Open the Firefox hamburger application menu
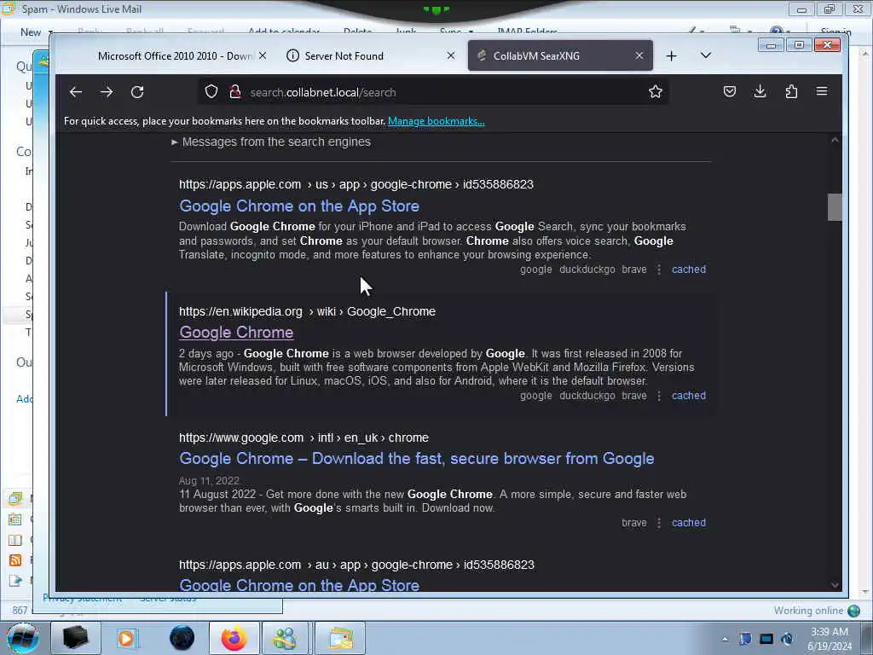Screen dimensions: 873x655 pos(822,92)
